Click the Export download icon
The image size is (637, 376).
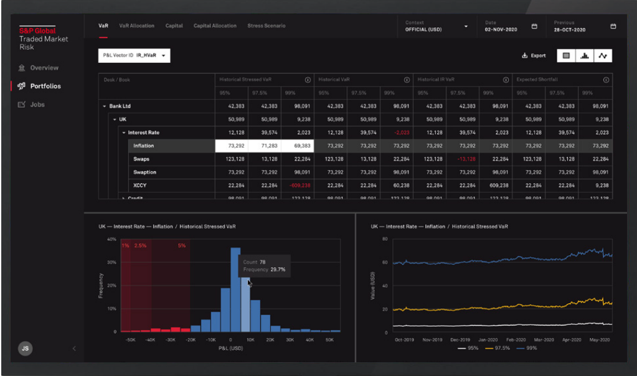(x=524, y=56)
